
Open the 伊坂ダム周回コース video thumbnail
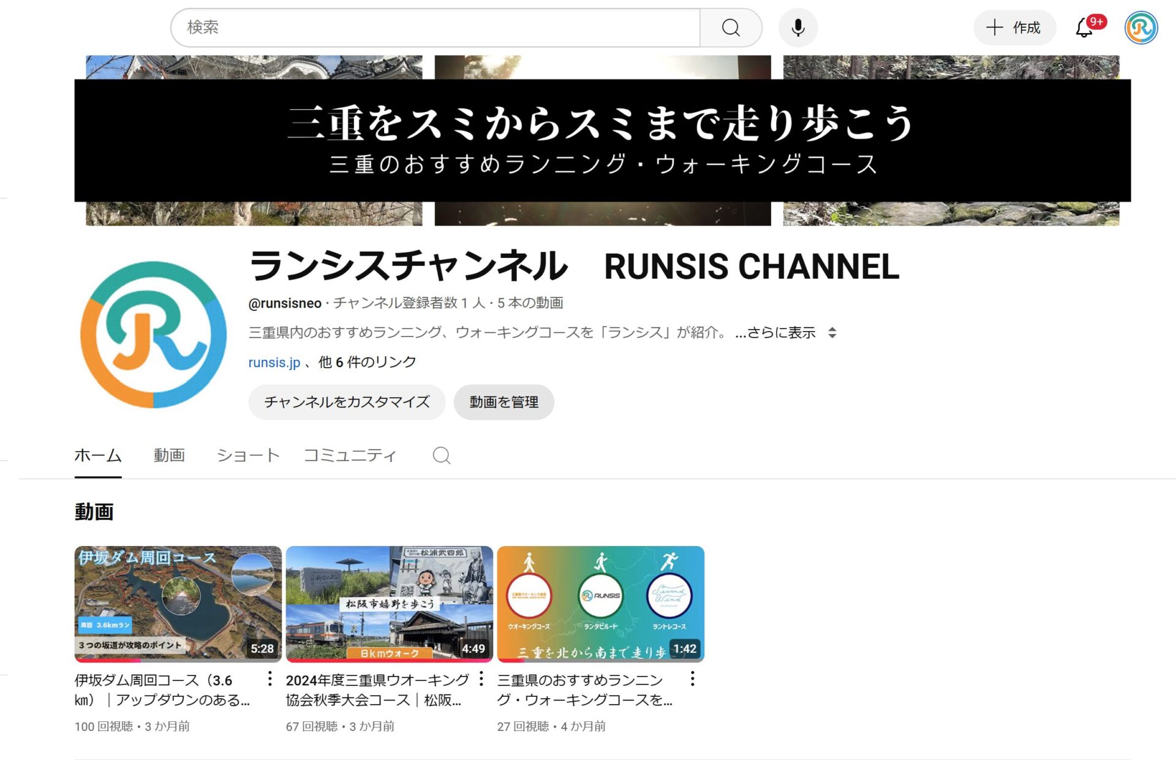[178, 604]
